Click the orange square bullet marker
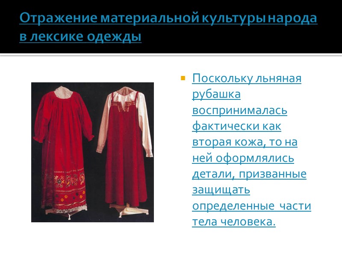The image size is (342, 256). 183,78
